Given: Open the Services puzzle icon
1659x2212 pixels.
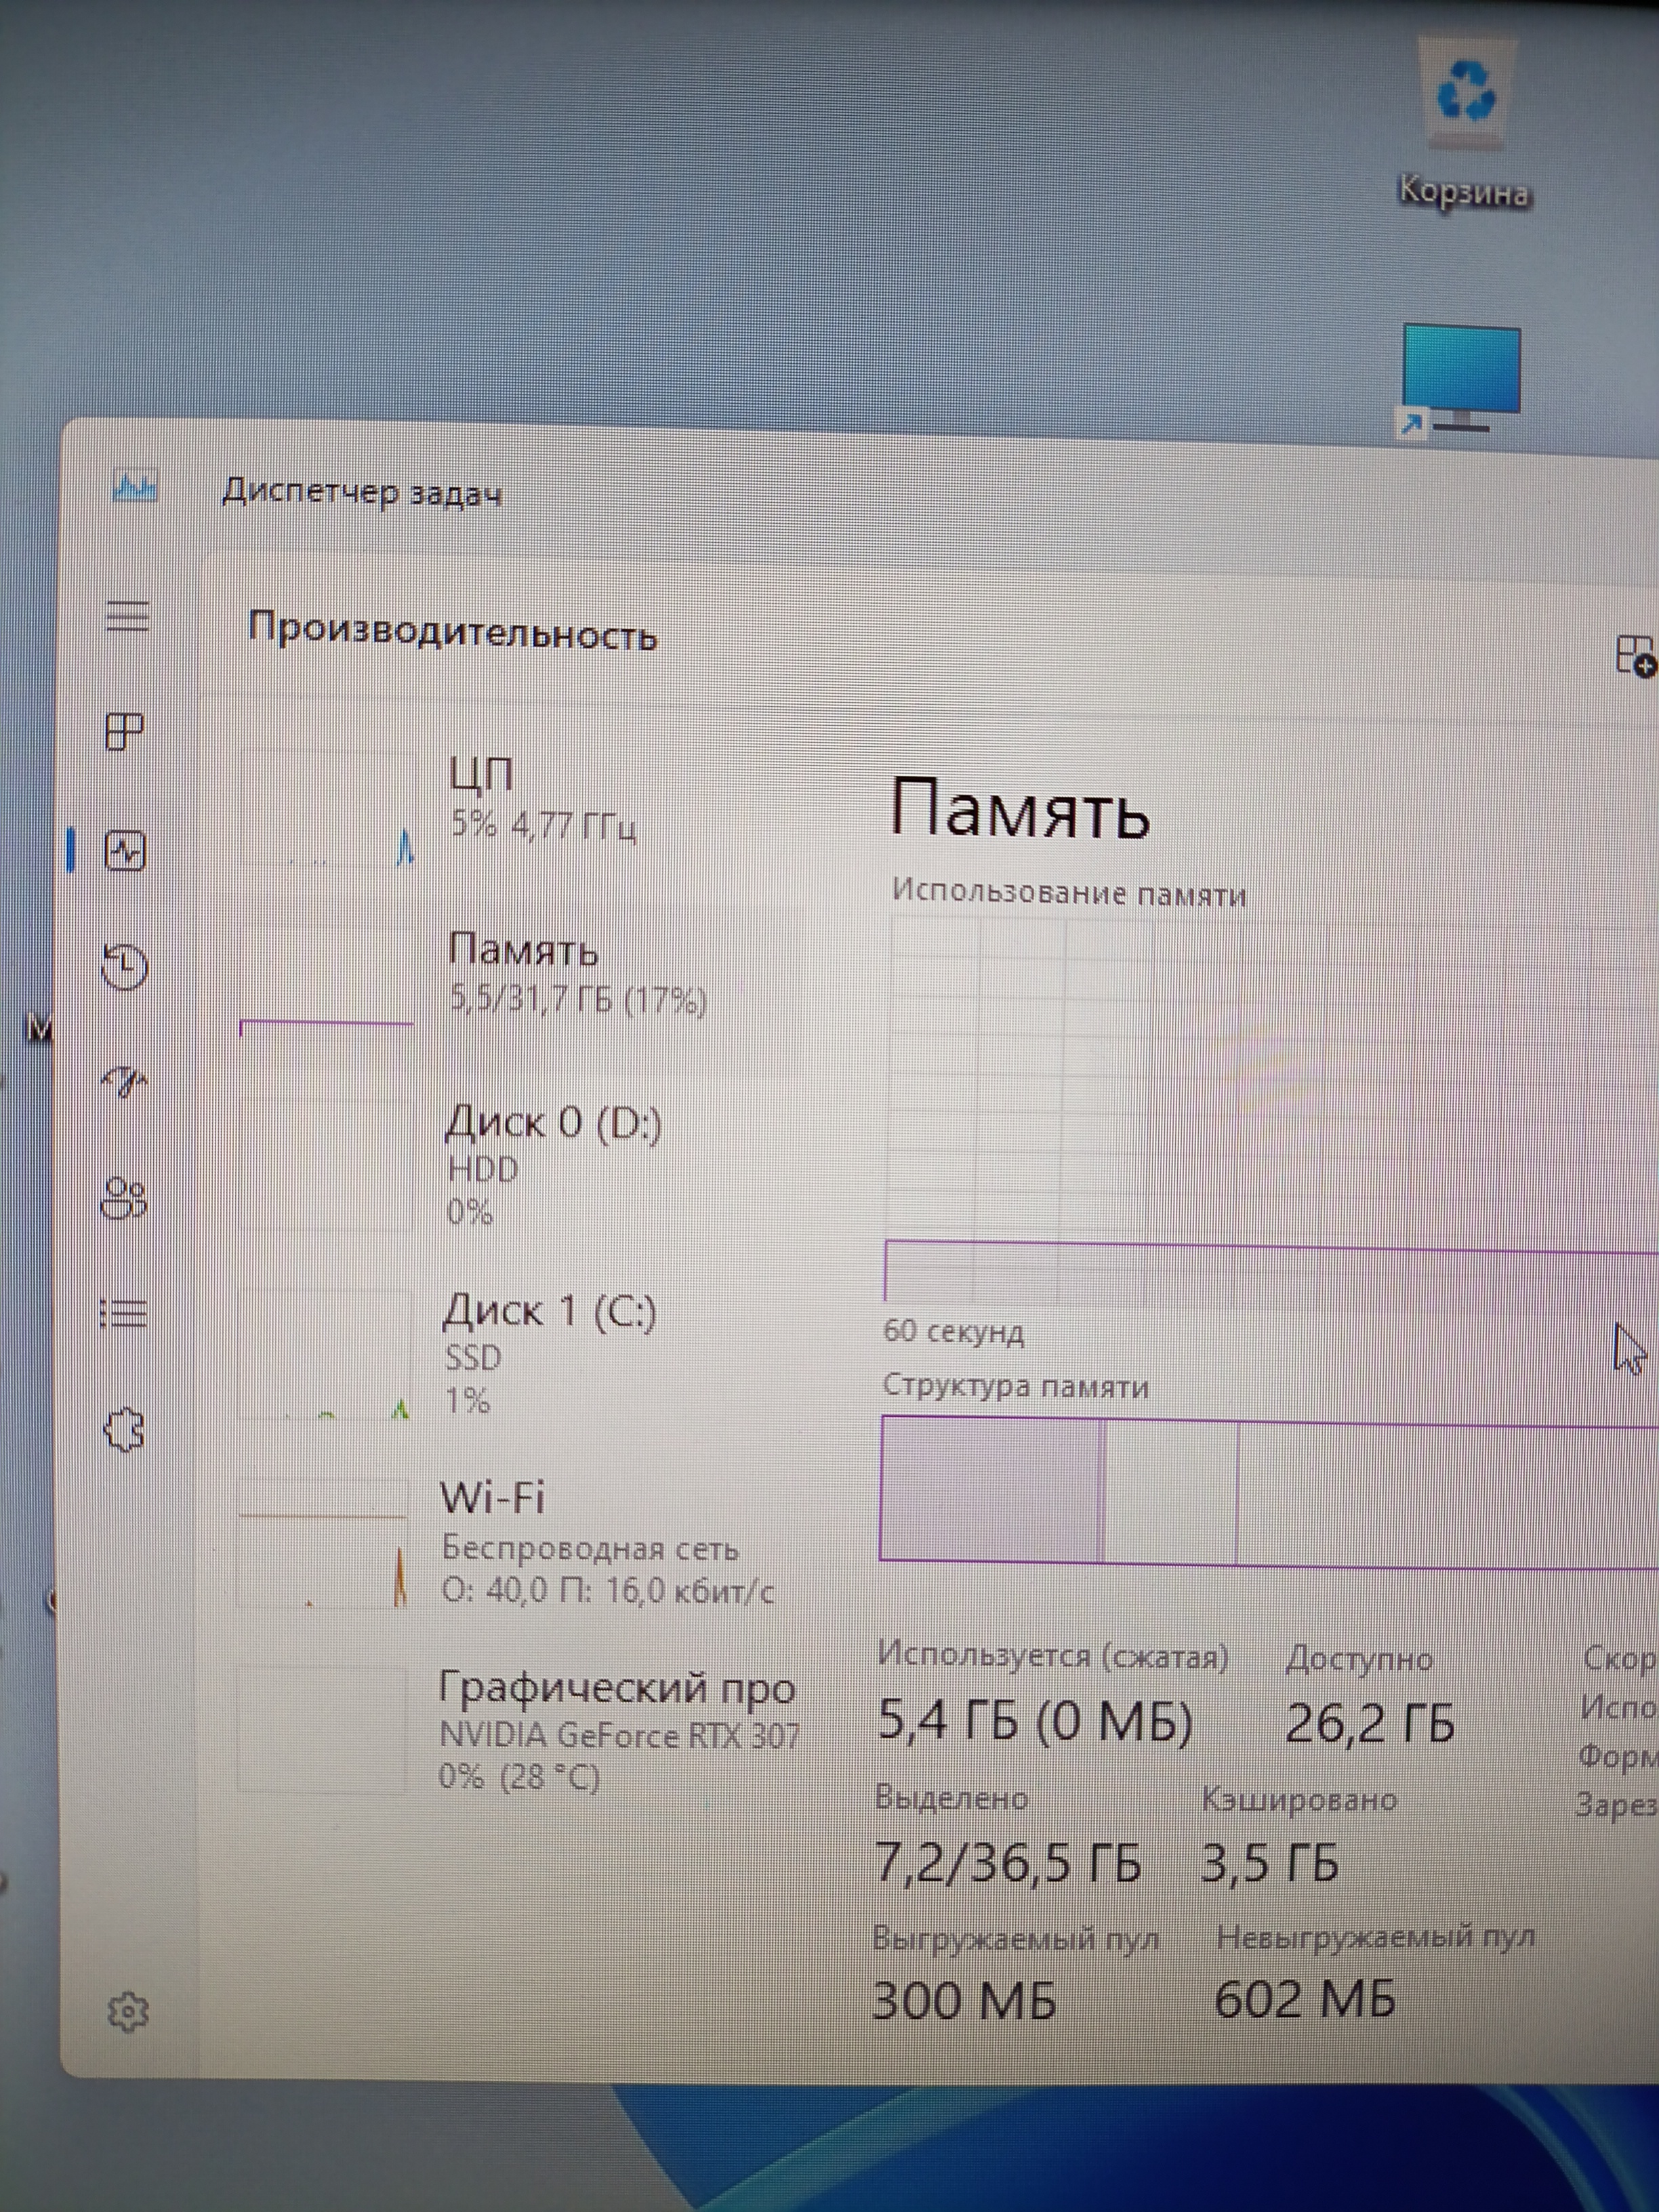Looking at the screenshot, I should point(125,1431).
